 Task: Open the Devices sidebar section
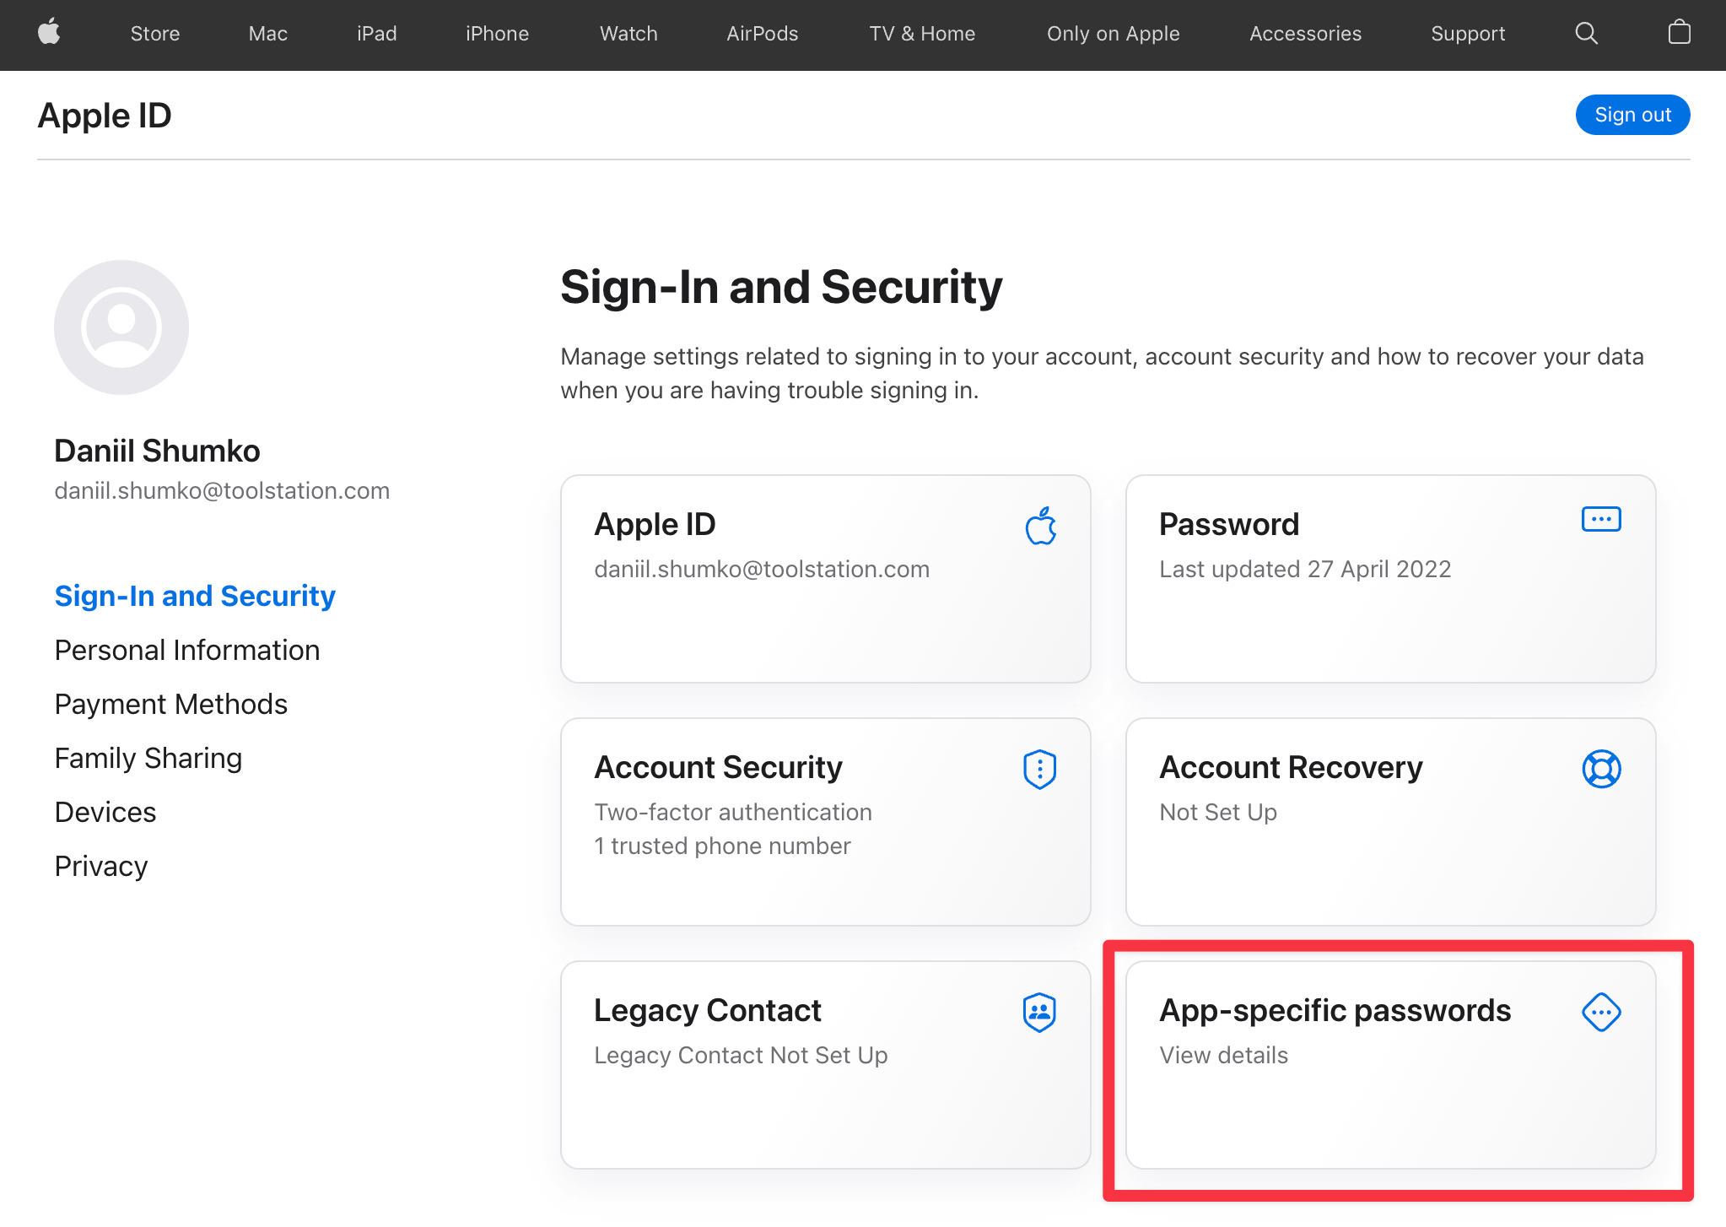tap(105, 813)
